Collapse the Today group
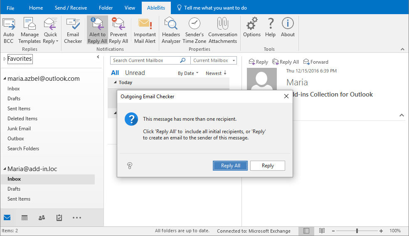The width and height of the screenshot is (409, 236). tap(115, 82)
